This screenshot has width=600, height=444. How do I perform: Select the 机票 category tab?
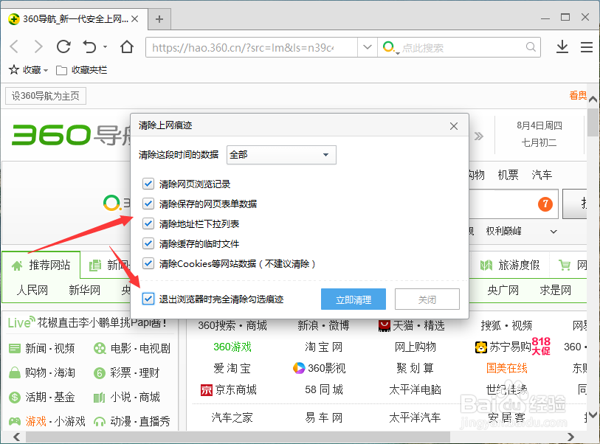[x=508, y=175]
